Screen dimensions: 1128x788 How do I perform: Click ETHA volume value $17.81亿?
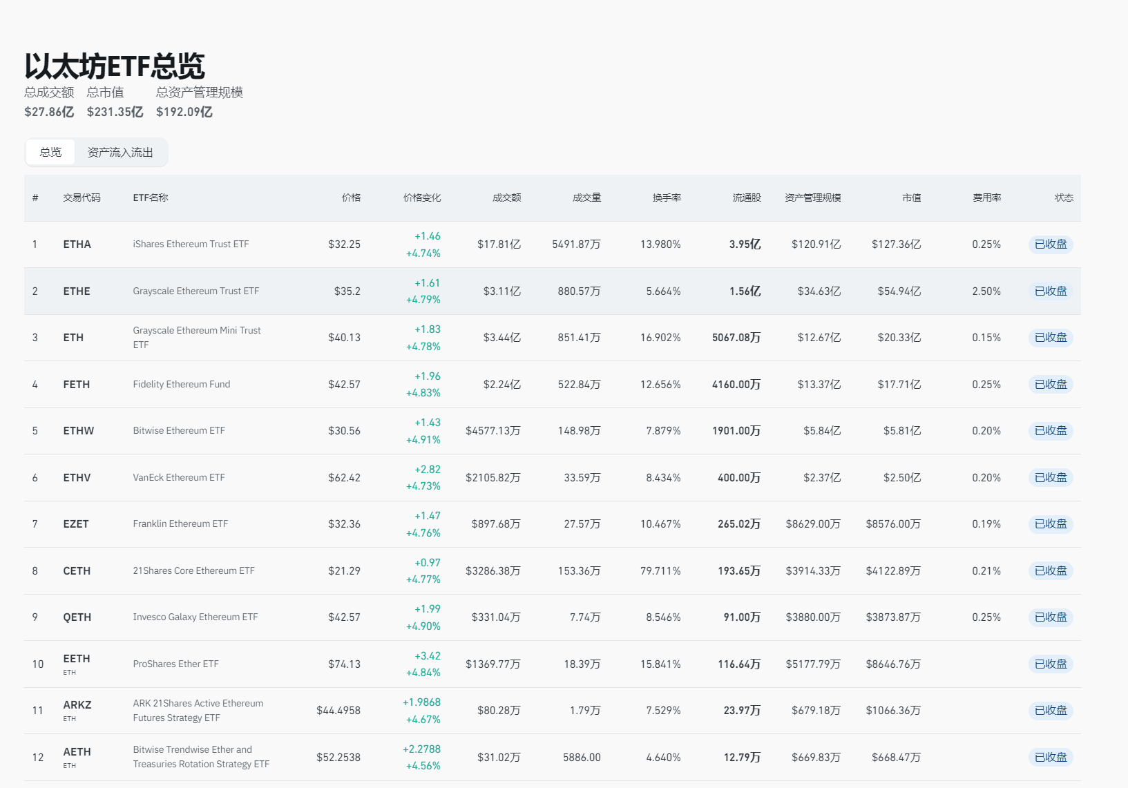click(x=499, y=244)
